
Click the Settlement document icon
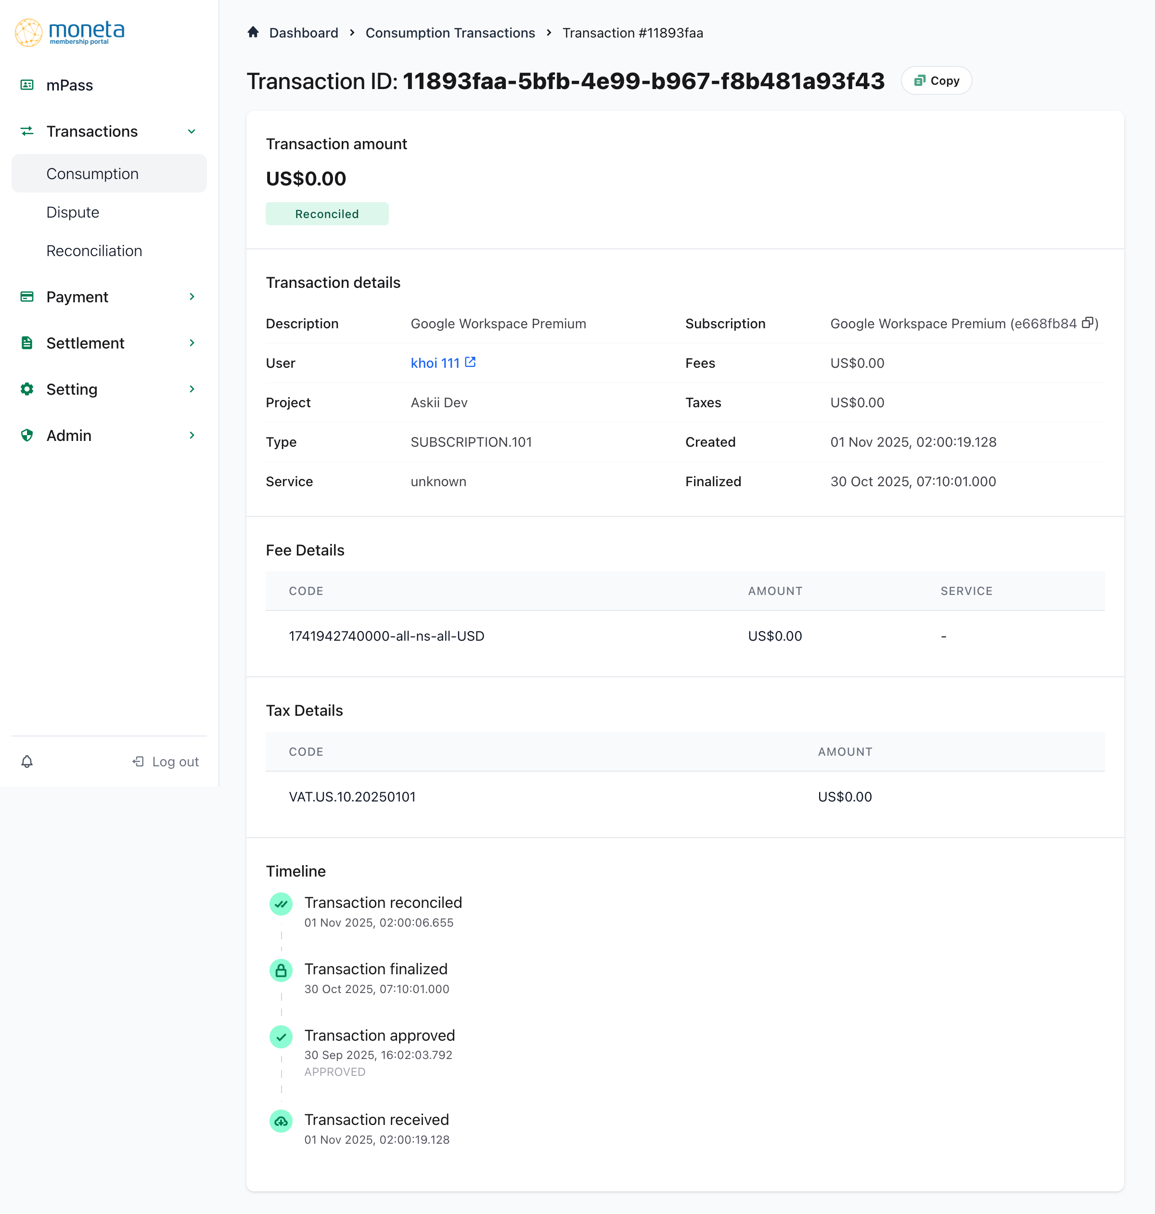27,342
